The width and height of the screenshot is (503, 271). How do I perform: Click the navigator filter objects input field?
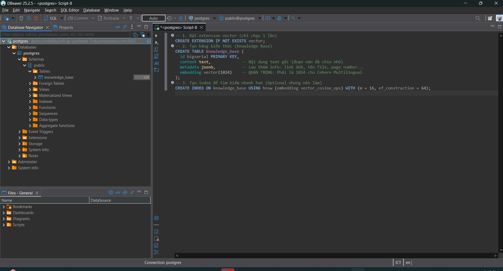[x=65, y=34]
